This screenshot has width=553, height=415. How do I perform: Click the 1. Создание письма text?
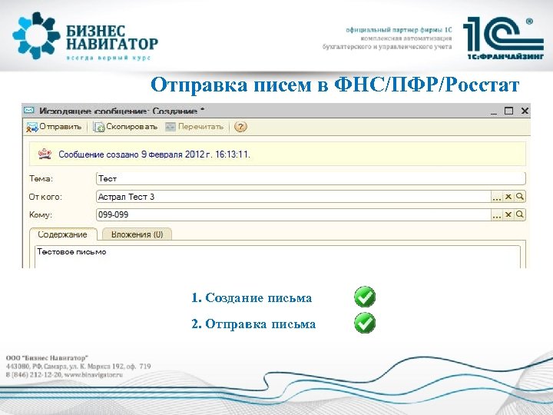pyautogui.click(x=251, y=297)
